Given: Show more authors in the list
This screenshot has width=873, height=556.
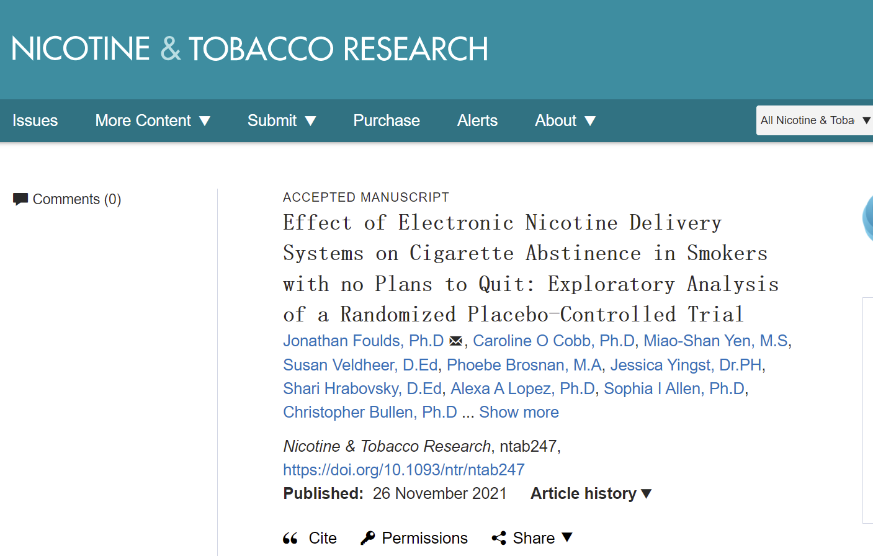Looking at the screenshot, I should (519, 412).
